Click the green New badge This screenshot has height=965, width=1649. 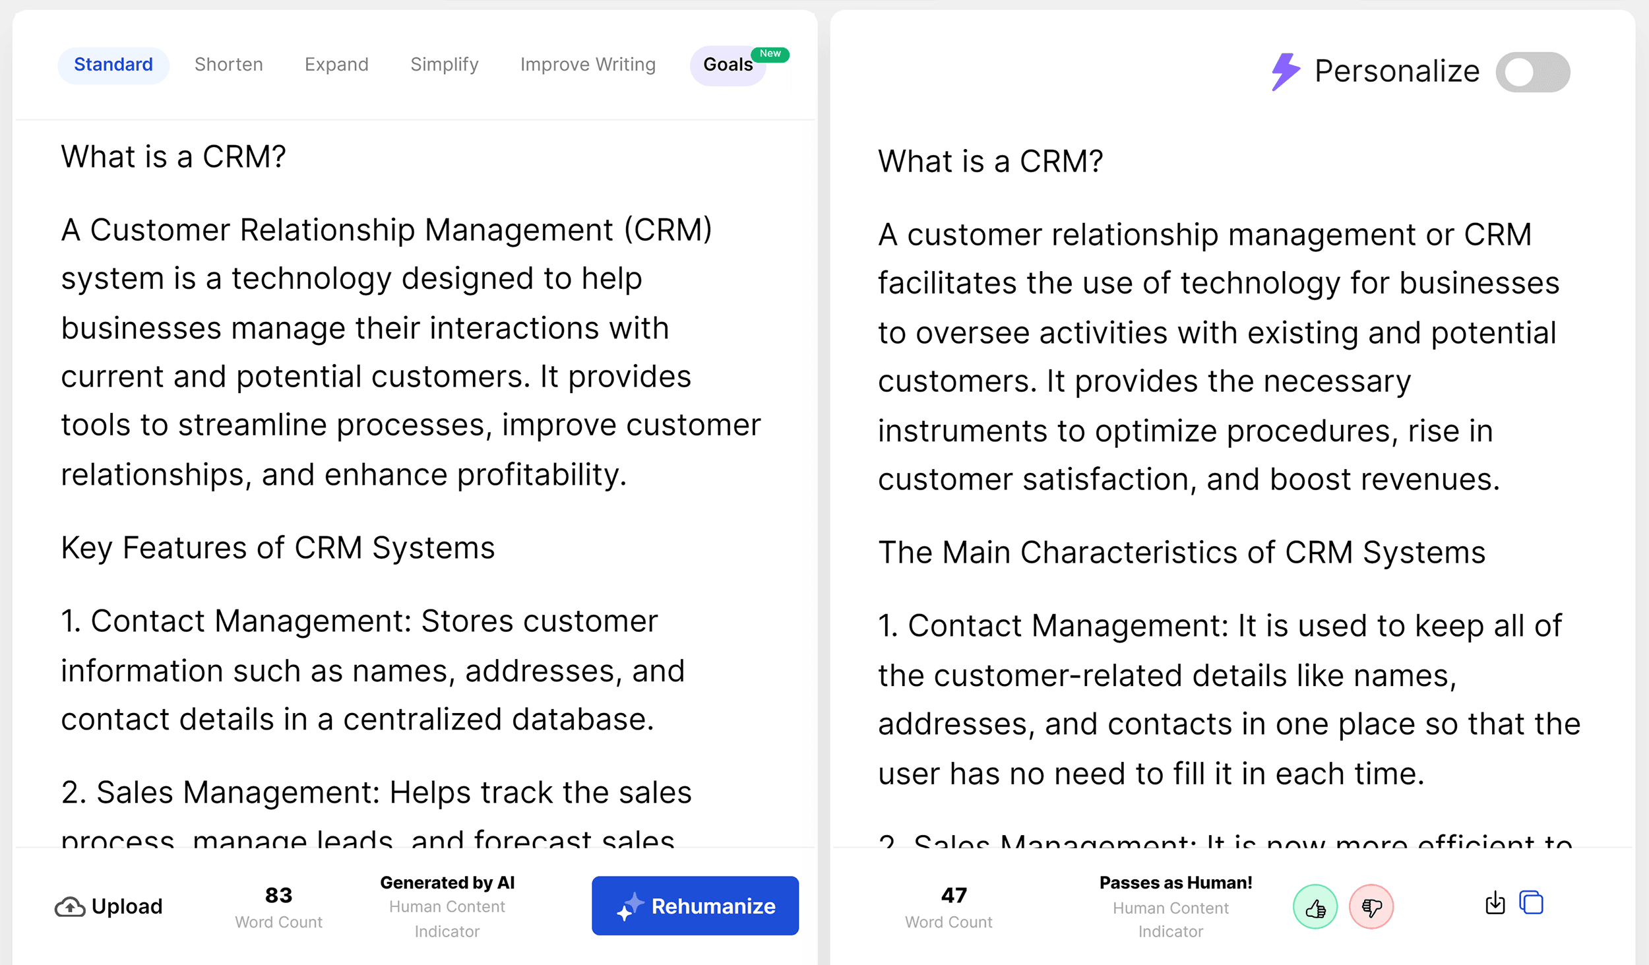pyautogui.click(x=770, y=53)
